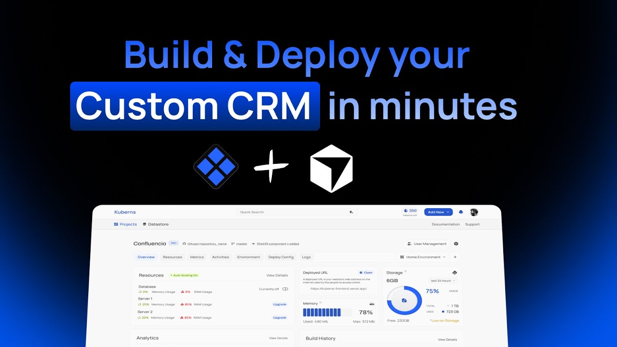Expand the Home Environment dropdown
This screenshot has height=347, width=617.
(x=423, y=257)
